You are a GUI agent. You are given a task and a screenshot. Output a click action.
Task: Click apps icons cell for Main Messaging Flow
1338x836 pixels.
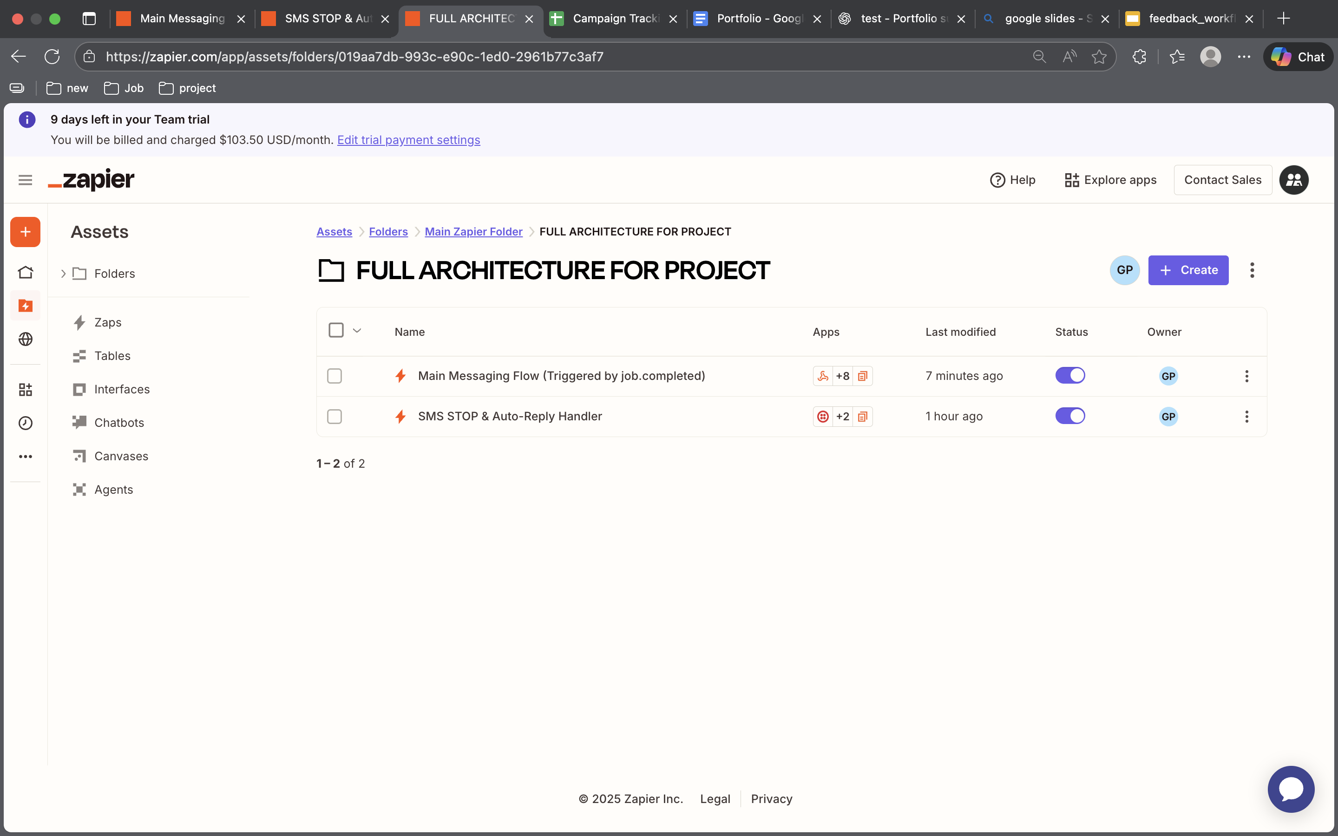843,376
